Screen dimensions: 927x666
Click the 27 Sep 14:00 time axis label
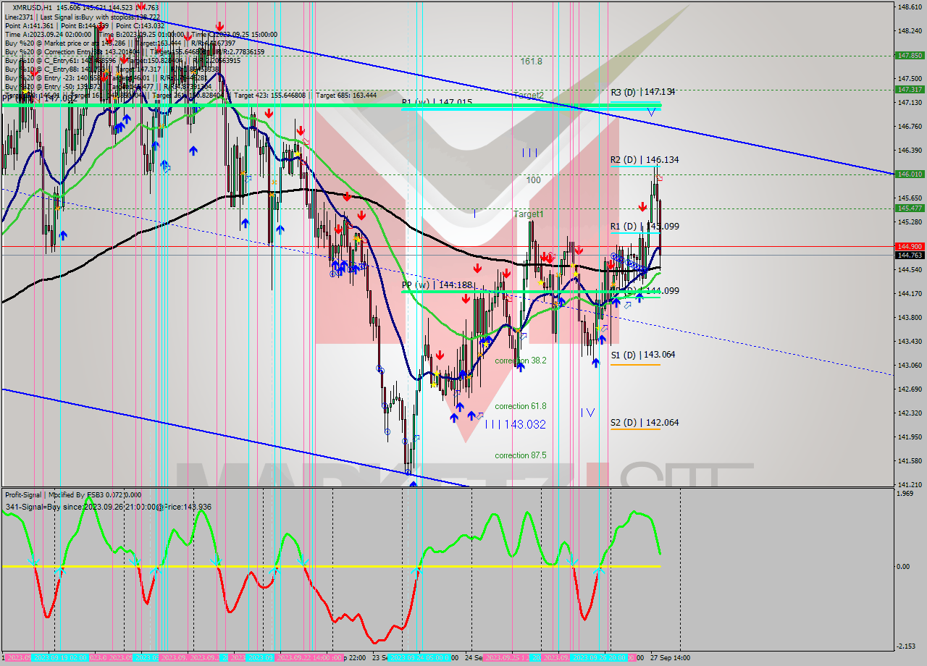click(670, 658)
